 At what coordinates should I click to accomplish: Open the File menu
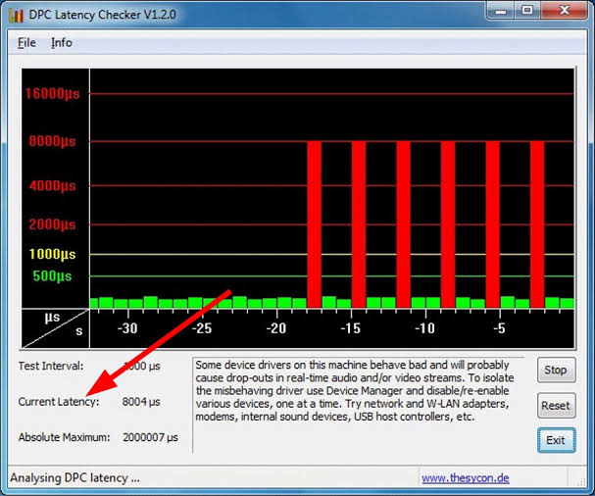26,42
